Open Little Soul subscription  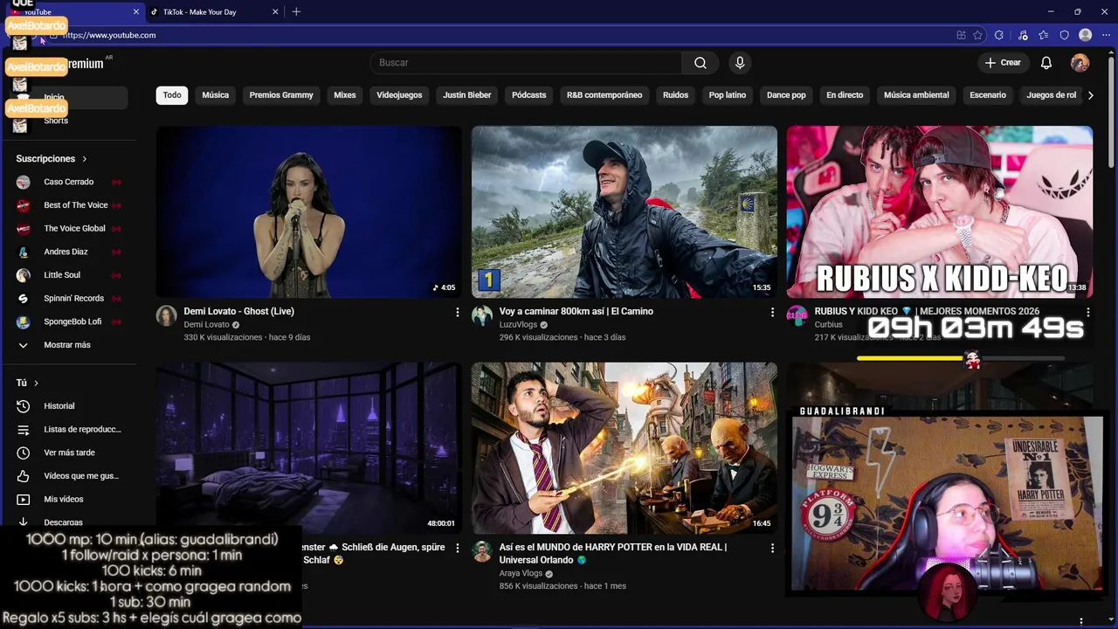[68, 275]
